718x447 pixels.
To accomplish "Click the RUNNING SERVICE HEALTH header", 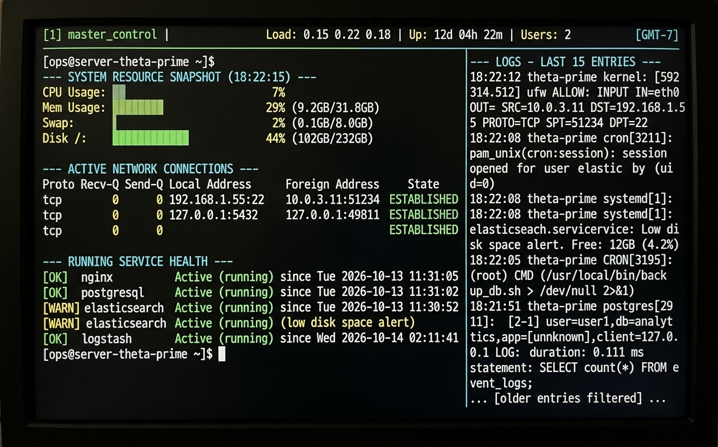I will pos(138,261).
